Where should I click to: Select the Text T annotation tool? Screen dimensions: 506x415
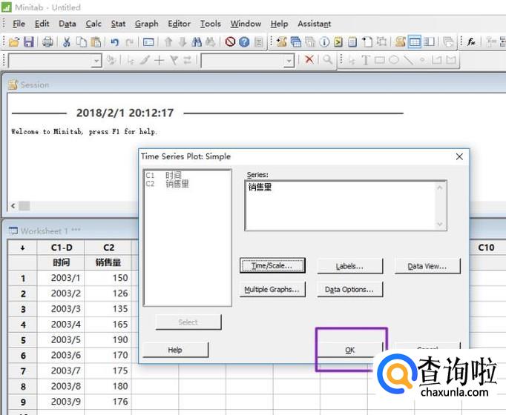click(365, 60)
